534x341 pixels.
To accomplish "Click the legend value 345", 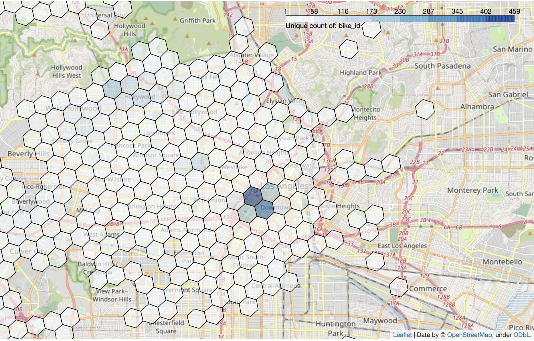I will click(457, 11).
